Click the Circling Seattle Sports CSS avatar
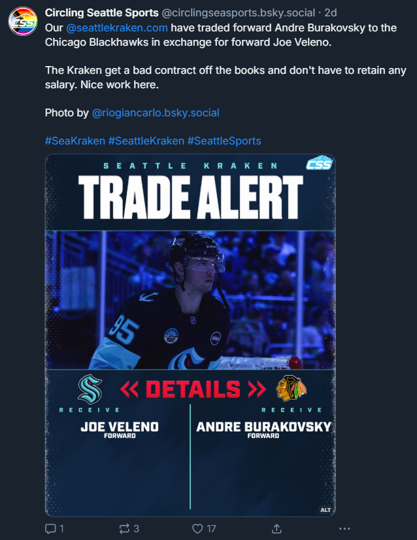The height and width of the screenshot is (540, 417). [23, 21]
